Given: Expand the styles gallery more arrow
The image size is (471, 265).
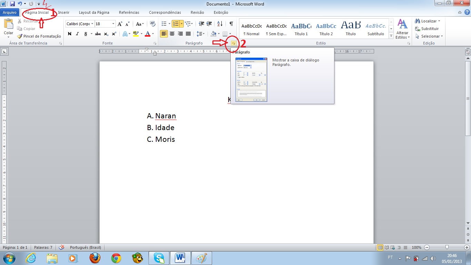Looking at the screenshot, I should pyautogui.click(x=391, y=36).
